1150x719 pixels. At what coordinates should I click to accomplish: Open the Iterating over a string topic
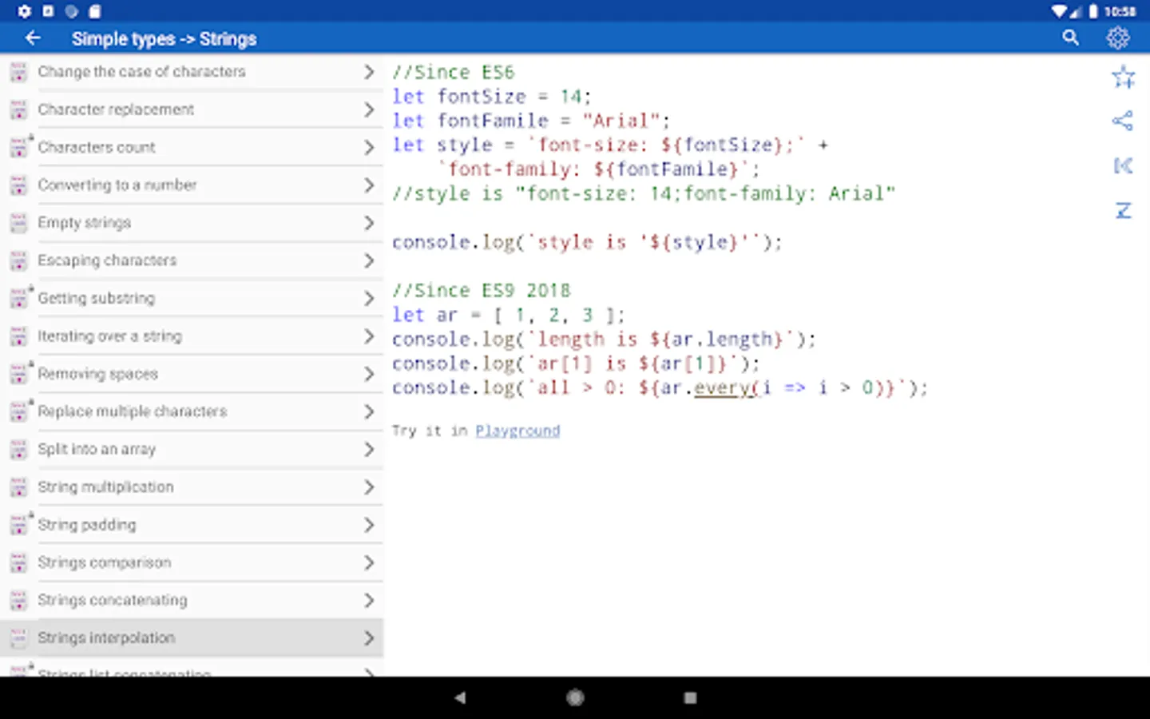coord(192,336)
